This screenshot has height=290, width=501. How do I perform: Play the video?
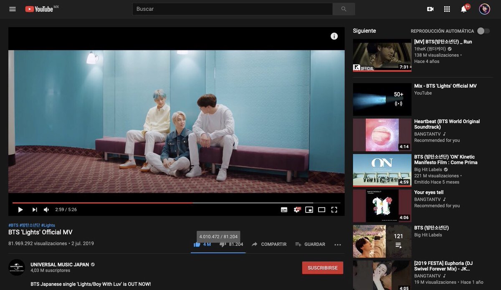pyautogui.click(x=20, y=209)
